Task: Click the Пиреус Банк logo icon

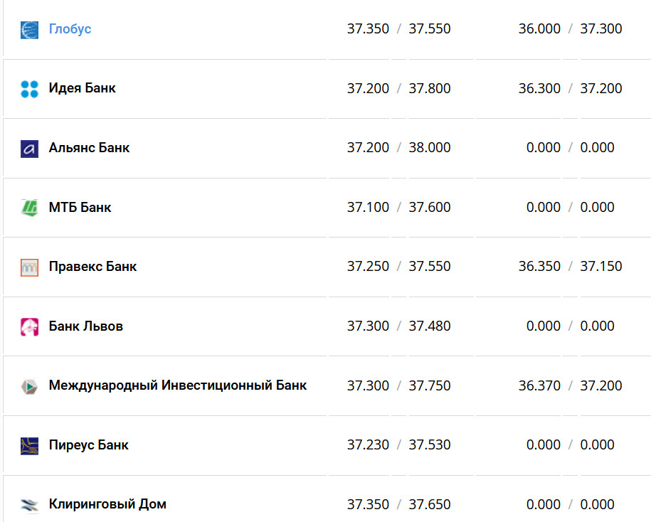Action: click(x=29, y=446)
